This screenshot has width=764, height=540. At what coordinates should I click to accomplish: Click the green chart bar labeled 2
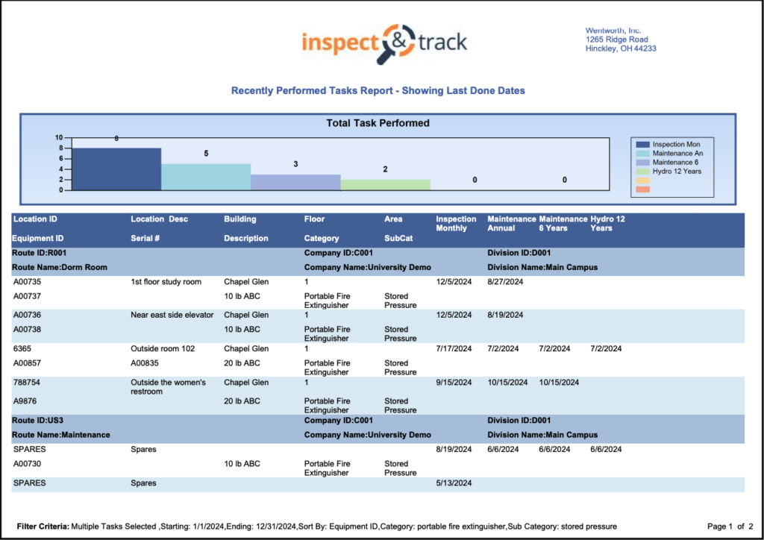385,184
